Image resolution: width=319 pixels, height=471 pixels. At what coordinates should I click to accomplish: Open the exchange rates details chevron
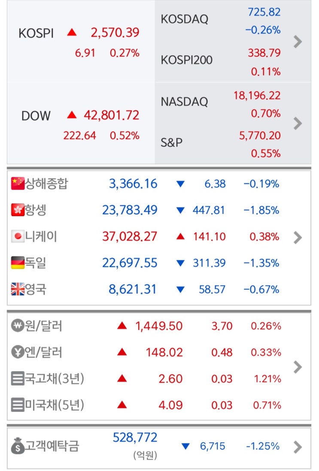[298, 367]
